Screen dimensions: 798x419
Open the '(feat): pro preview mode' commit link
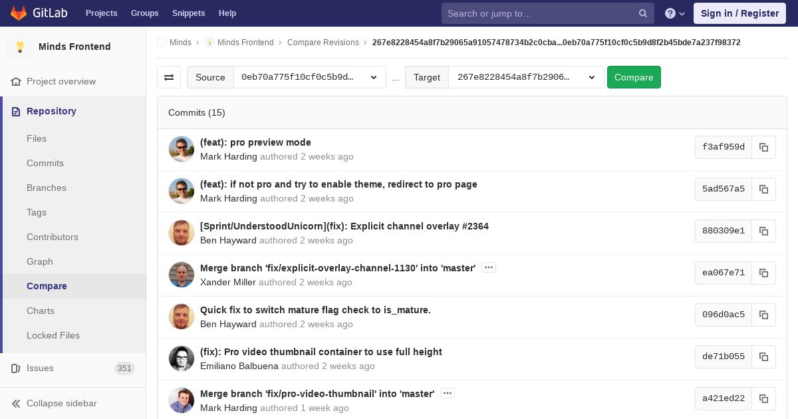(x=255, y=142)
